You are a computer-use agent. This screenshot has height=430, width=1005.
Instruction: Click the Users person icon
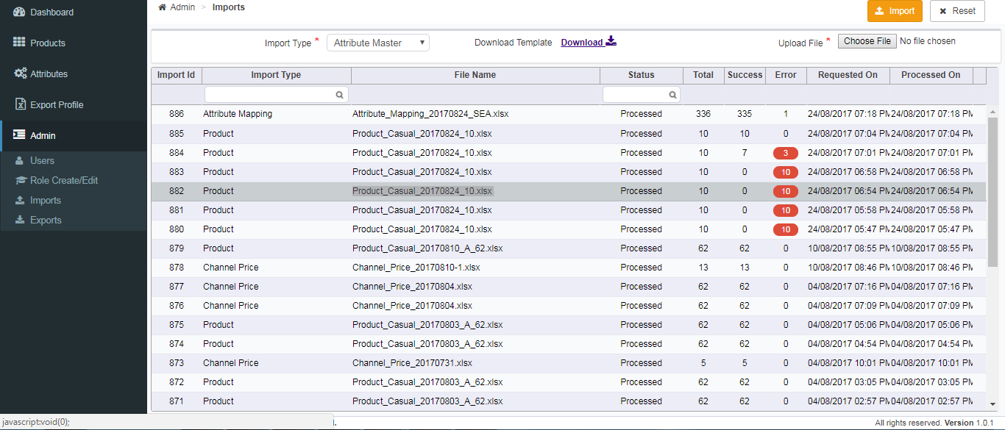(x=20, y=160)
